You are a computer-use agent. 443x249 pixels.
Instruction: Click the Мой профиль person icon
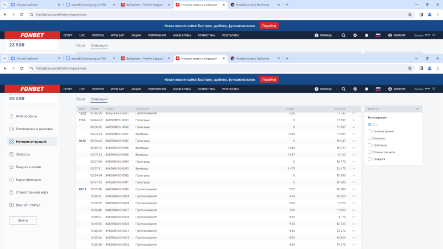(x=11, y=116)
